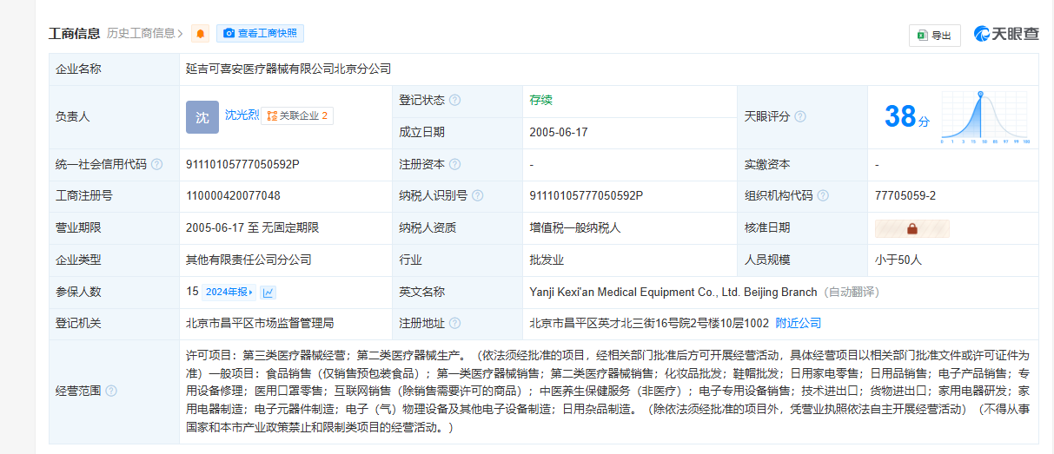Click the 导出 export button

click(934, 35)
